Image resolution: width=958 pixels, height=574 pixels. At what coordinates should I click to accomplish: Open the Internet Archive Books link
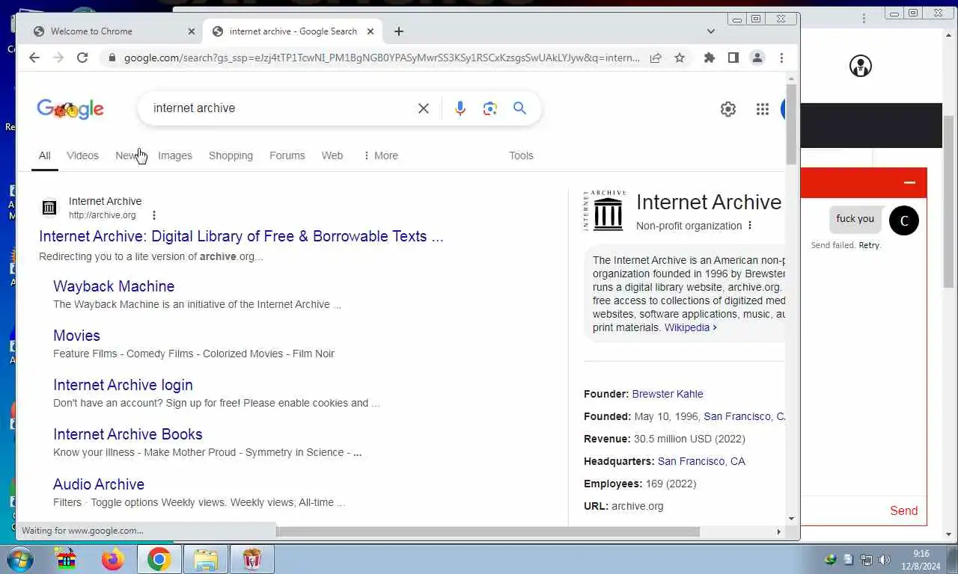(128, 434)
